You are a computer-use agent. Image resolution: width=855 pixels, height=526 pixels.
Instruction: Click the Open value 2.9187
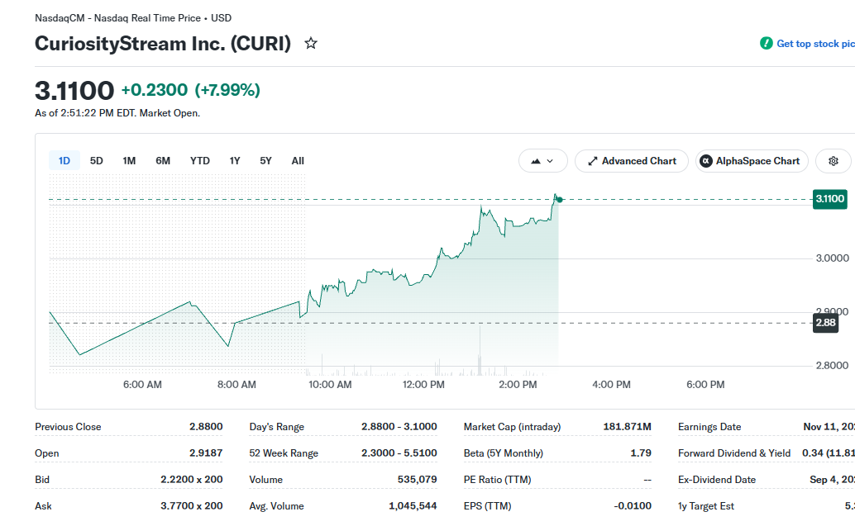coord(206,453)
